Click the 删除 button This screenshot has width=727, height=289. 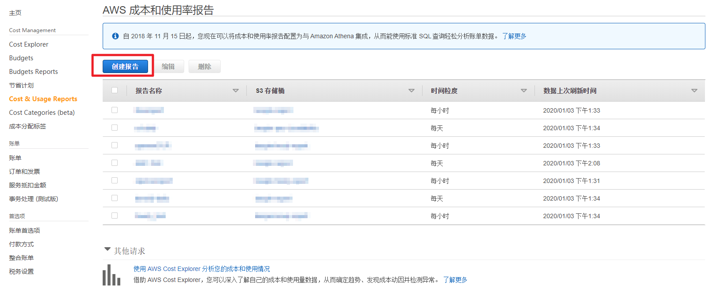coord(204,66)
